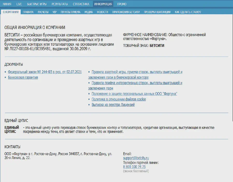Open Политика в отношении файлов cookie link
Image resolution: width=233 pixels, height=182 pixels.
[x=119, y=99]
